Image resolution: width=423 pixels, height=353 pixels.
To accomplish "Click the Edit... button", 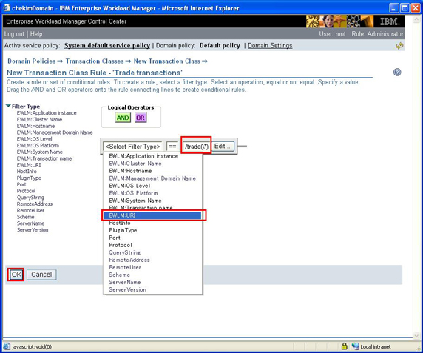I will click(223, 146).
